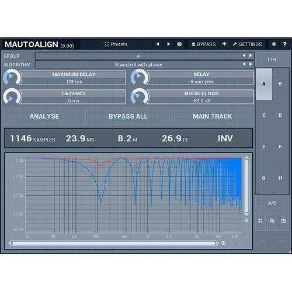Click the home icon in the title bar
The height and width of the screenshot is (292, 292).
point(274,44)
